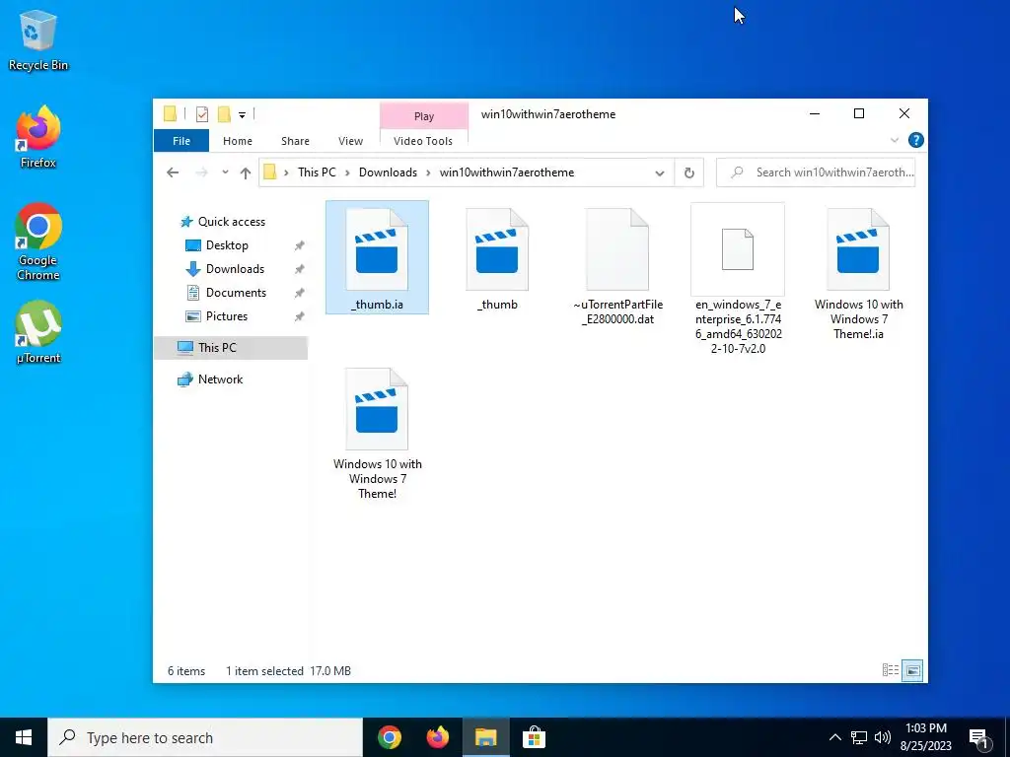Show hidden system tray icons
1010x757 pixels.
coord(834,737)
